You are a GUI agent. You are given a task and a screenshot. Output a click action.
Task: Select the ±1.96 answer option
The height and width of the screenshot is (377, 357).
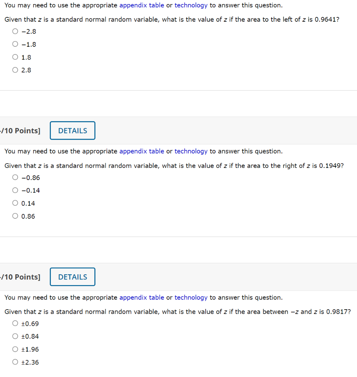pos(15,349)
